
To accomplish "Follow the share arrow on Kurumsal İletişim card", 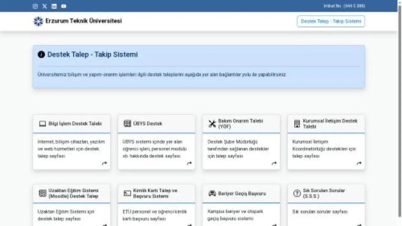I will pos(359,163).
